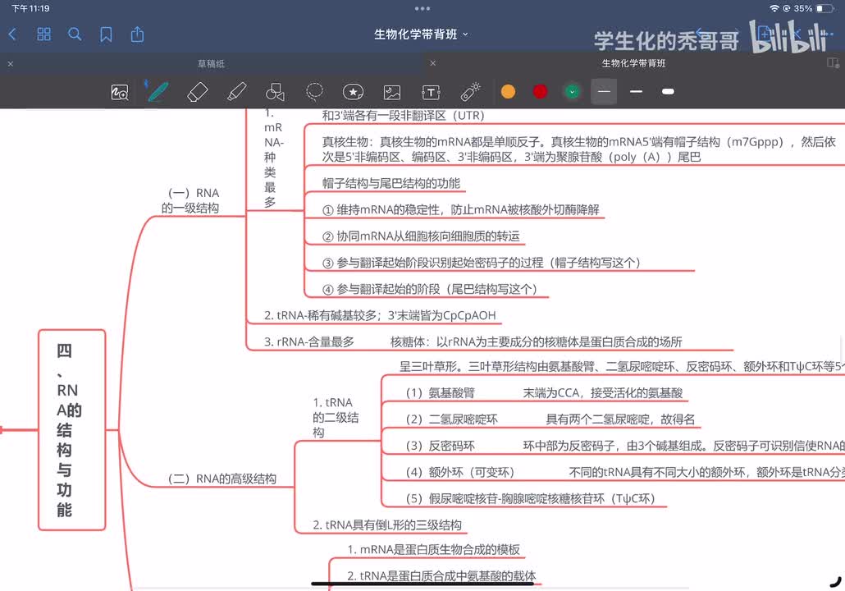Select the Highlighter tool
The width and height of the screenshot is (845, 591).
236,92
